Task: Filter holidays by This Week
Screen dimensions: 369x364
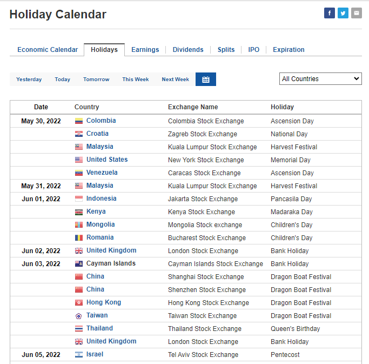Action: (135, 80)
